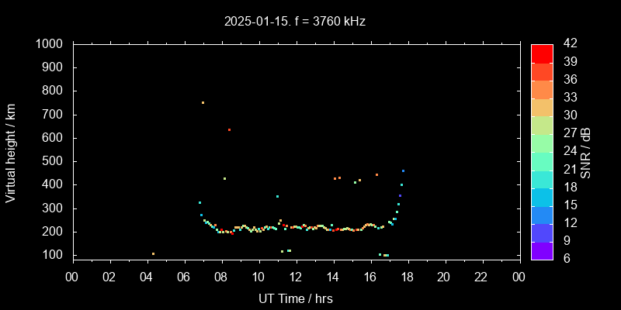Click the '42' label on the colorbar

(x=567, y=44)
